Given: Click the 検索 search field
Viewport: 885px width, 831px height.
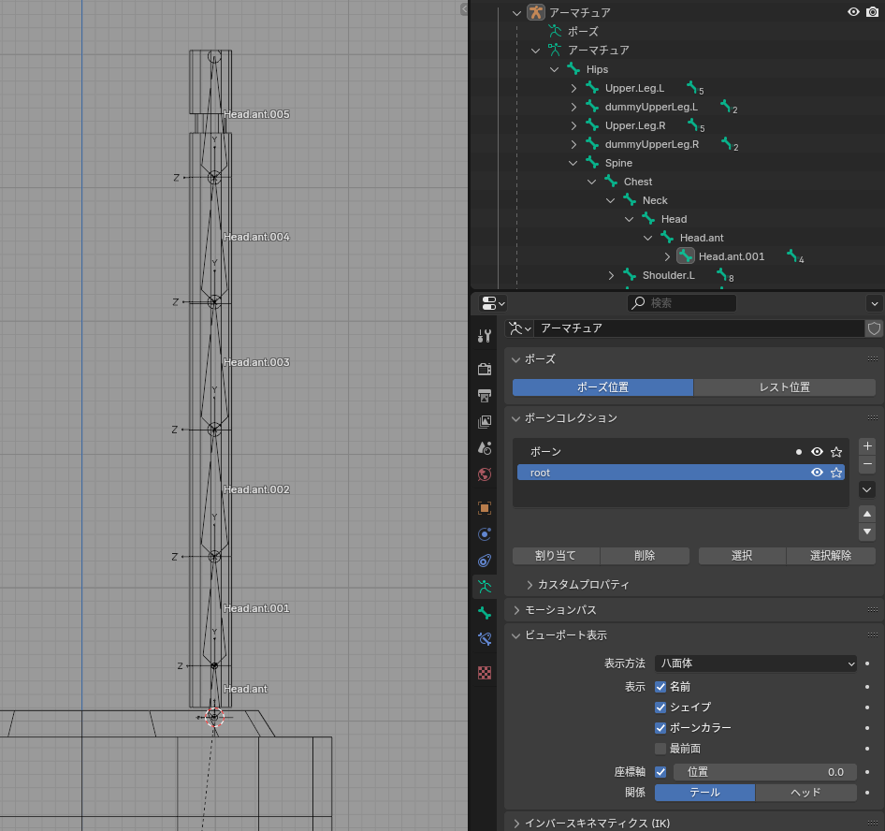Looking at the screenshot, I should coord(681,302).
